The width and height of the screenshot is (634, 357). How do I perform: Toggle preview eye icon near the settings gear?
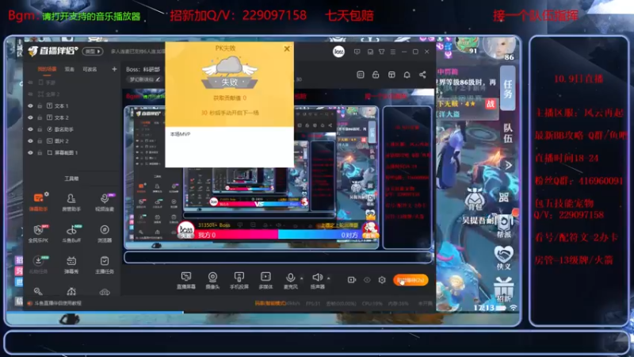(x=367, y=280)
